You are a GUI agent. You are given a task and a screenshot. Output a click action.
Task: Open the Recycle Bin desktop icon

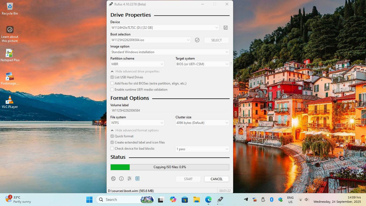click(10, 9)
